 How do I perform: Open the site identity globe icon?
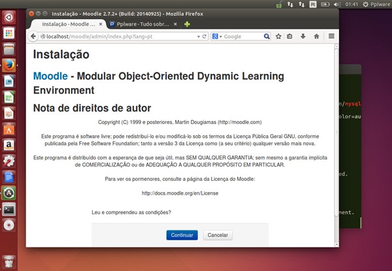point(42,37)
